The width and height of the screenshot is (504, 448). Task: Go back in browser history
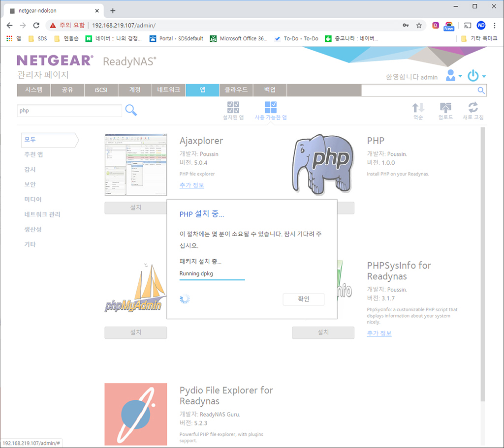tap(10, 26)
